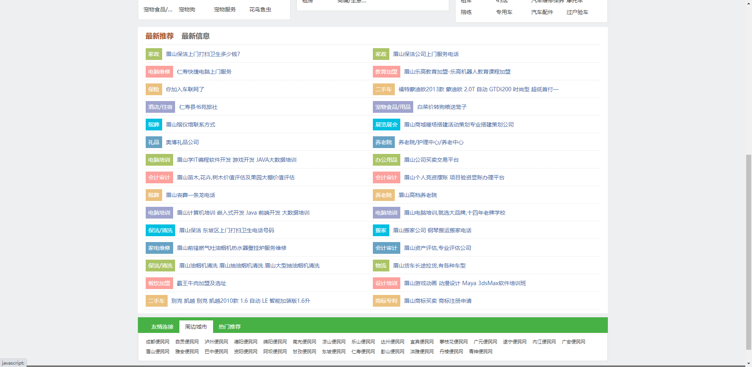Click the 餐饮加盟 category tag
752x367 pixels.
click(159, 283)
